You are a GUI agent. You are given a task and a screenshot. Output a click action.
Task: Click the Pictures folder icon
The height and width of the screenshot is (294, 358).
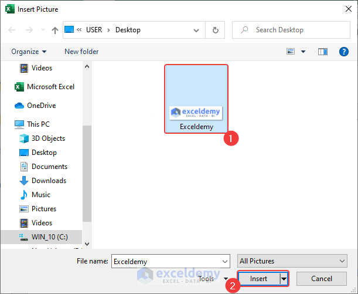(x=24, y=209)
